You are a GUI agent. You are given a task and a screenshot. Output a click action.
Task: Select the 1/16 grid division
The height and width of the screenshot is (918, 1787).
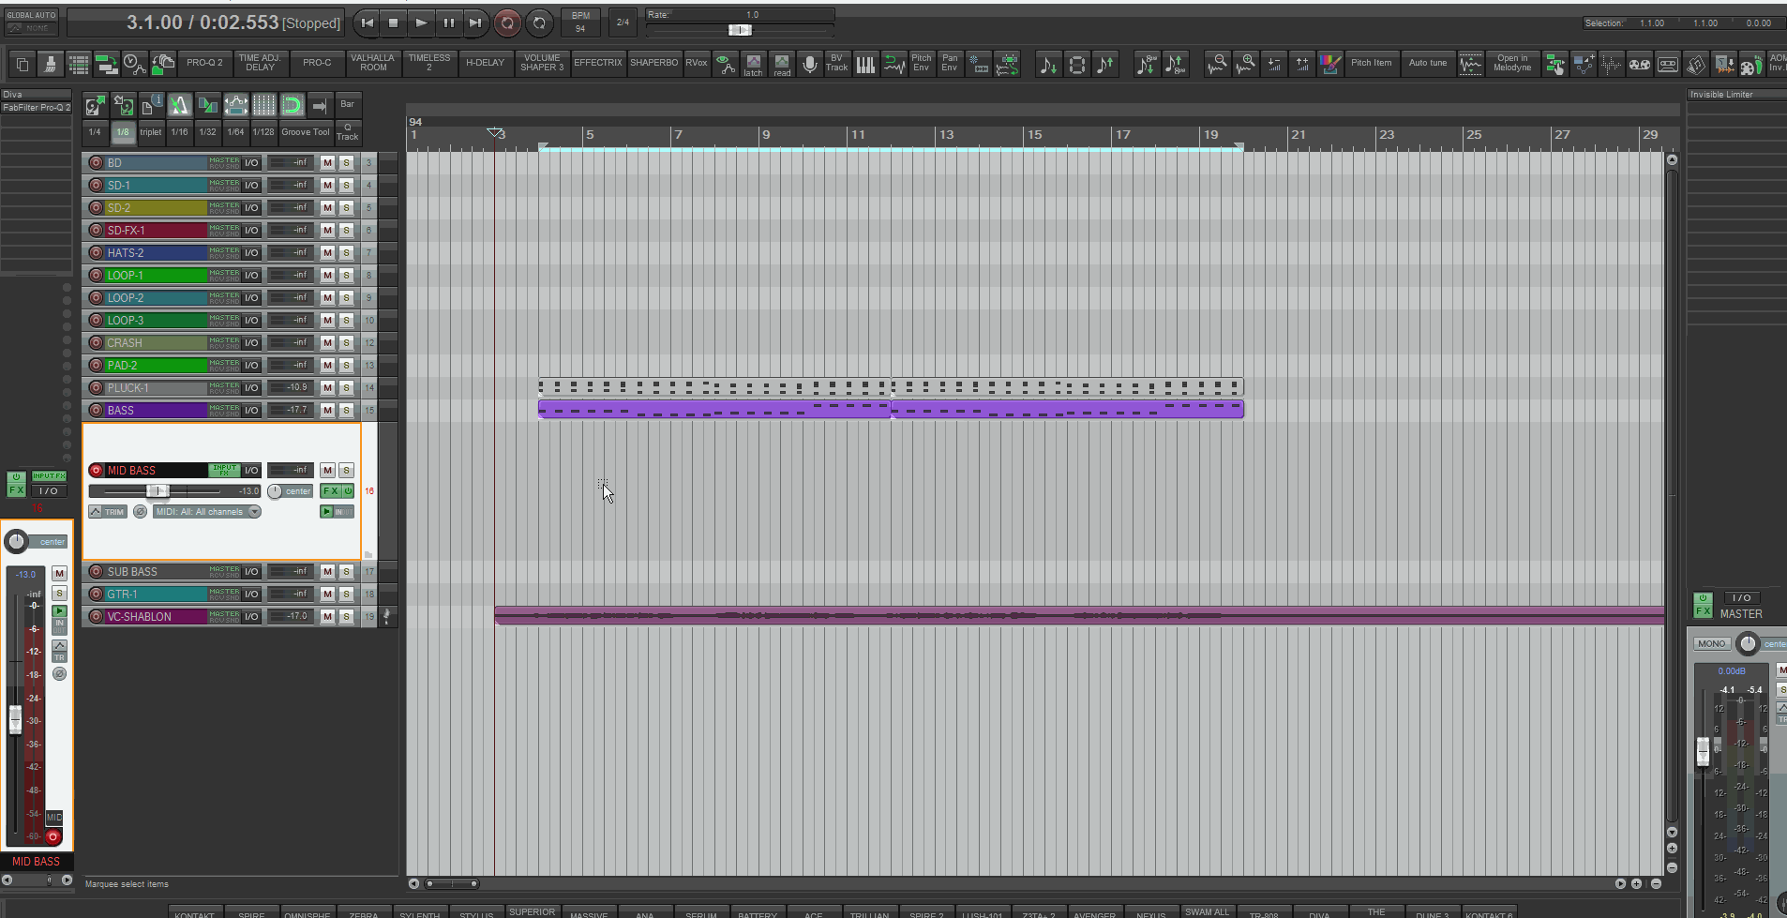(179, 132)
